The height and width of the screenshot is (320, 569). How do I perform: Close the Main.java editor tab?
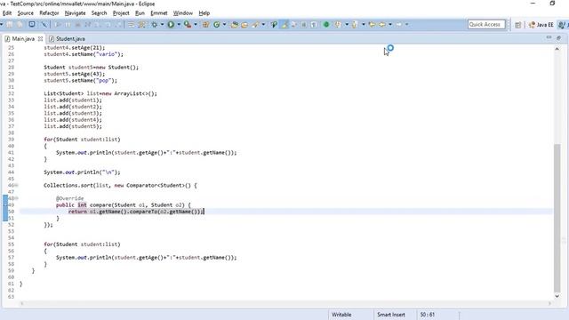[x=40, y=38]
